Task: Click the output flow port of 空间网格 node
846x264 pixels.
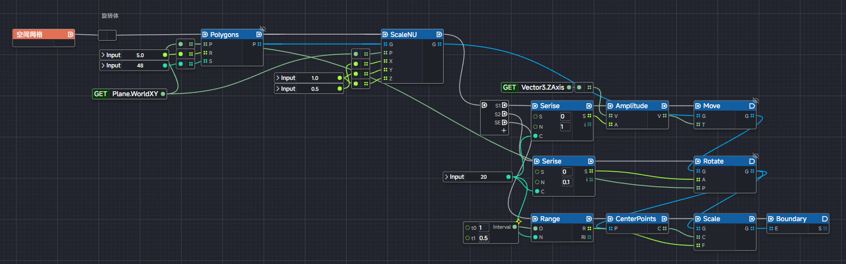Action: point(70,34)
